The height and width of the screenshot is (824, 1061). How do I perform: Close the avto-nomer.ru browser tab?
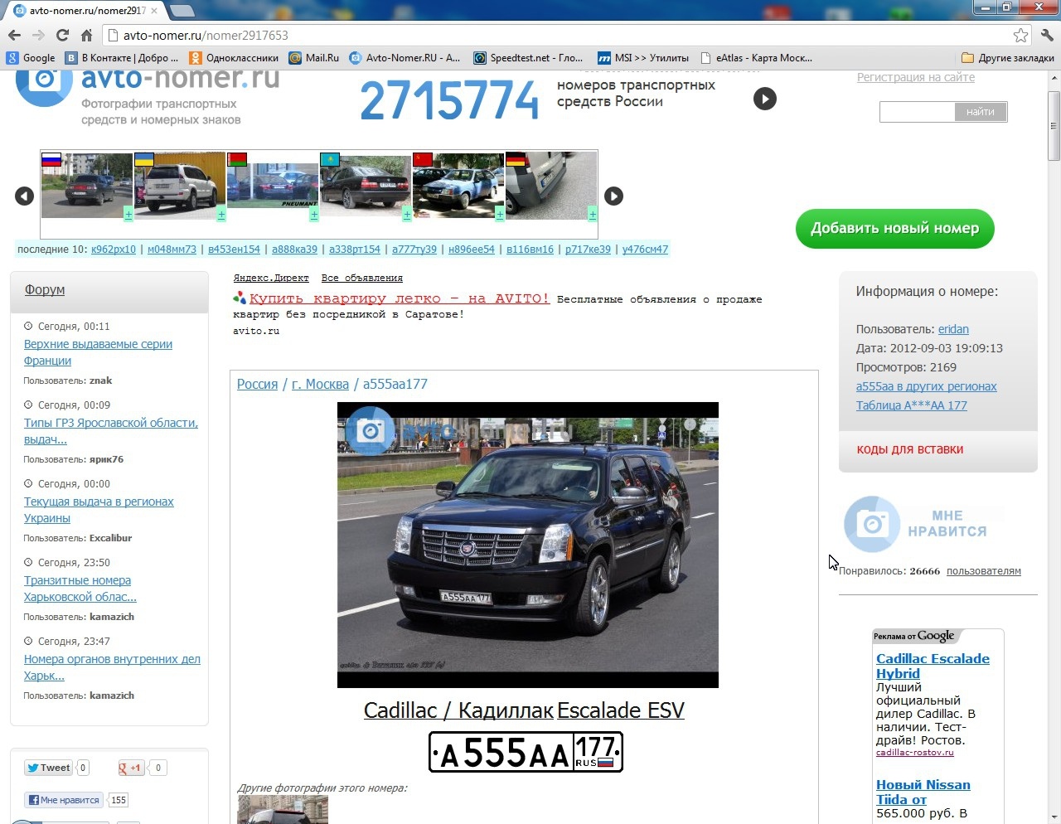tap(154, 11)
